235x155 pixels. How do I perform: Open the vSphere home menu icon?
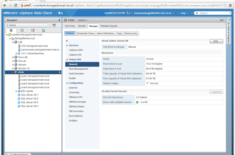pyautogui.click(x=60, y=13)
